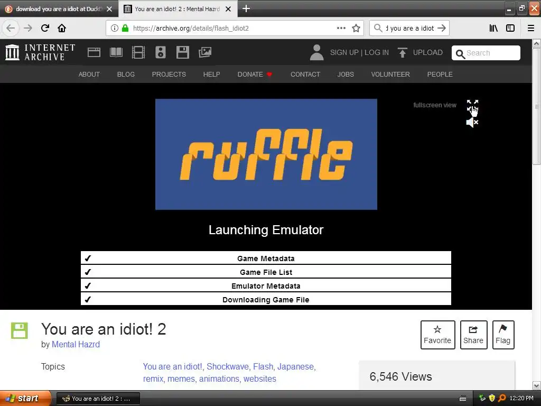The width and height of the screenshot is (541, 406).
Task: Select the You are an idiot! 2 tab
Action: (x=178, y=9)
